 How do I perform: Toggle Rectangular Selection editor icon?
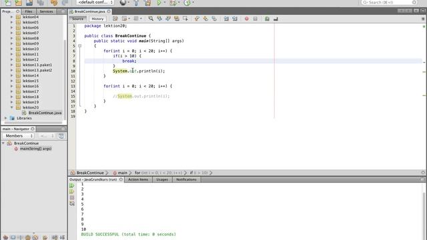[185, 19]
